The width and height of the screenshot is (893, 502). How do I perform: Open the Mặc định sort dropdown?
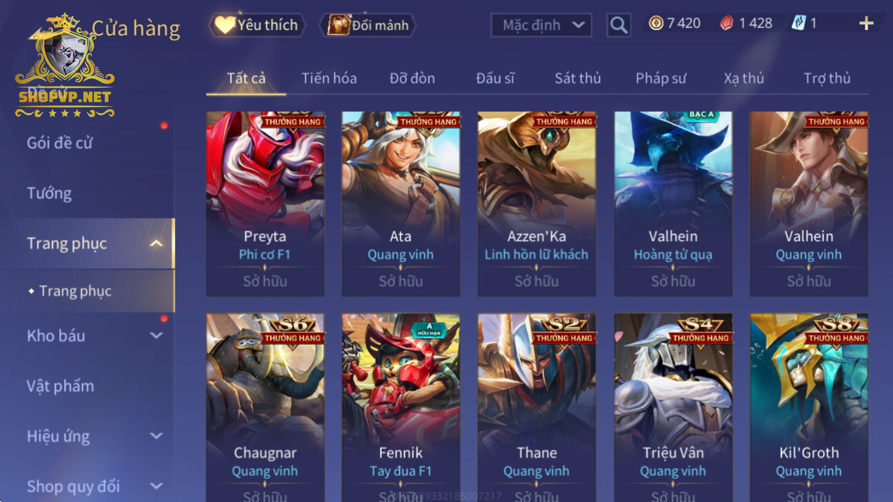click(541, 25)
